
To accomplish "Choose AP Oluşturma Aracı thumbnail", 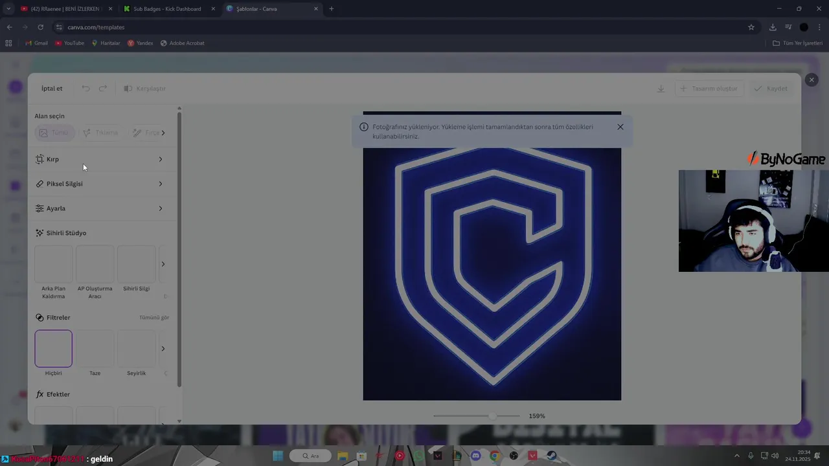I will point(95,263).
